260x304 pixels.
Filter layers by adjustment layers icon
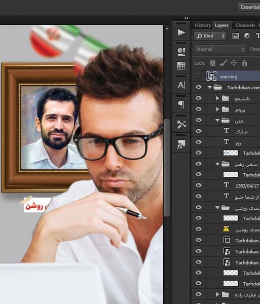coord(247,35)
